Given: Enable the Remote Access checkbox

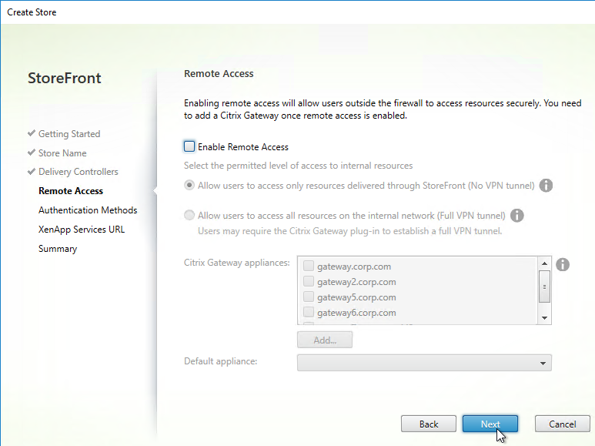Looking at the screenshot, I should pos(189,146).
